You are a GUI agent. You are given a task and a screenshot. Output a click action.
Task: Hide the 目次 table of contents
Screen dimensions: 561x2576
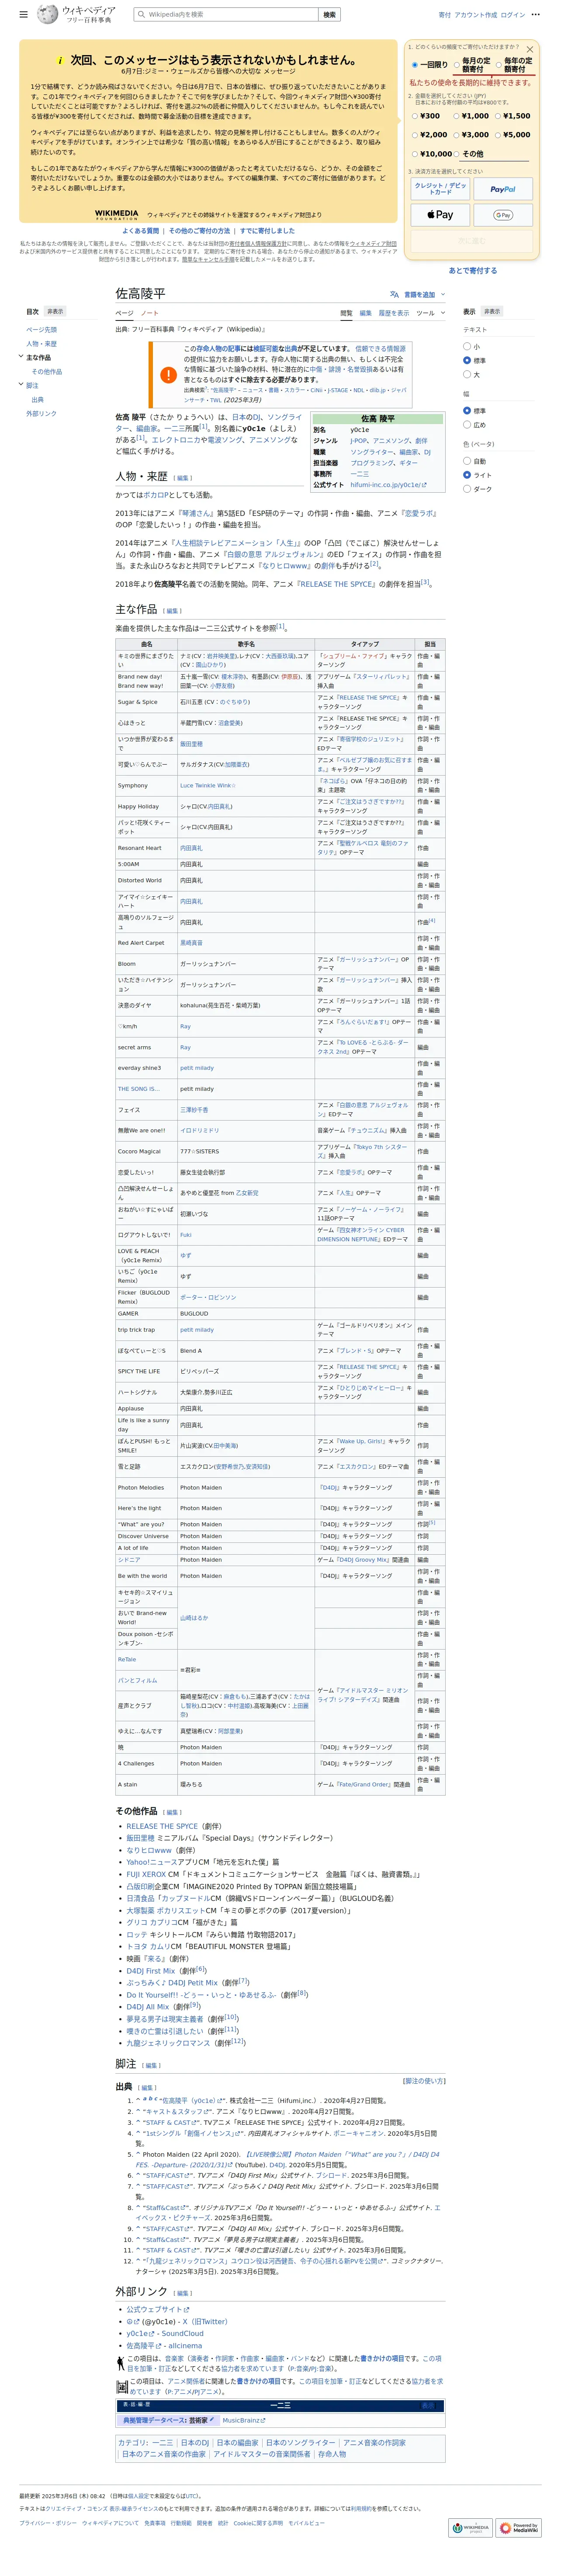55,311
